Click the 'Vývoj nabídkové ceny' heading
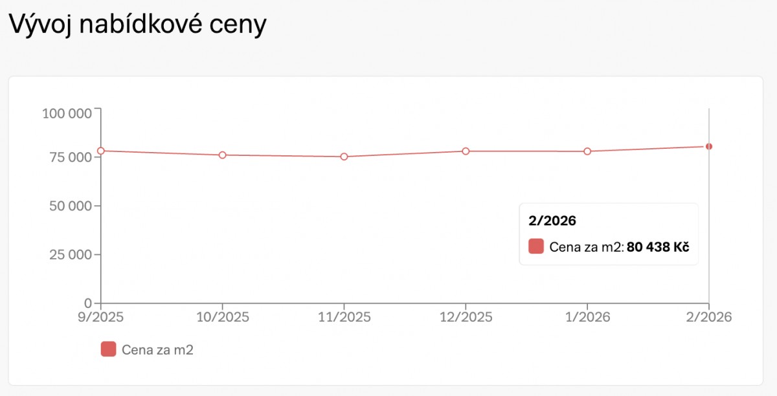Viewport: 777px width, 396px height. [x=137, y=25]
